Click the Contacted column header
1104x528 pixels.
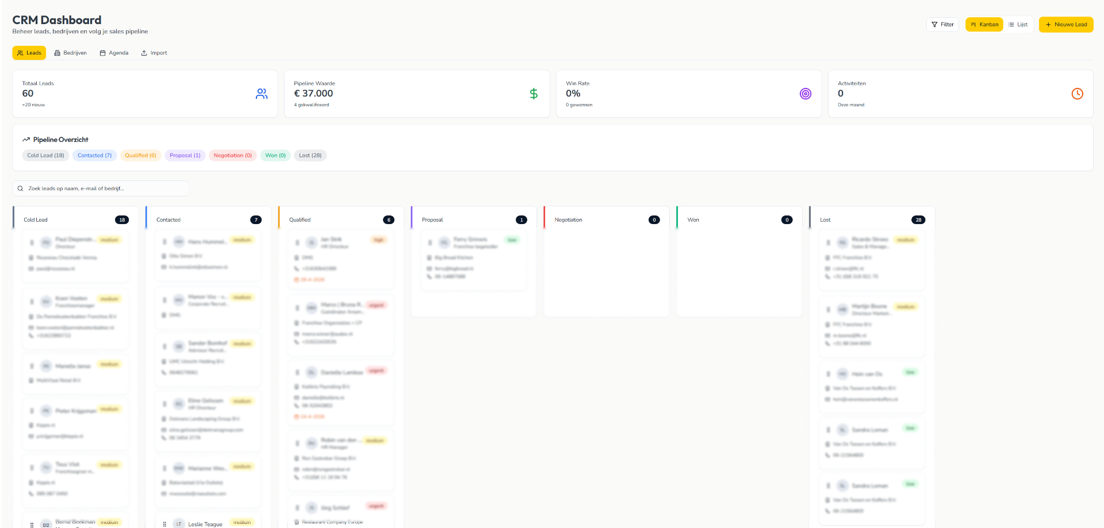coord(168,220)
